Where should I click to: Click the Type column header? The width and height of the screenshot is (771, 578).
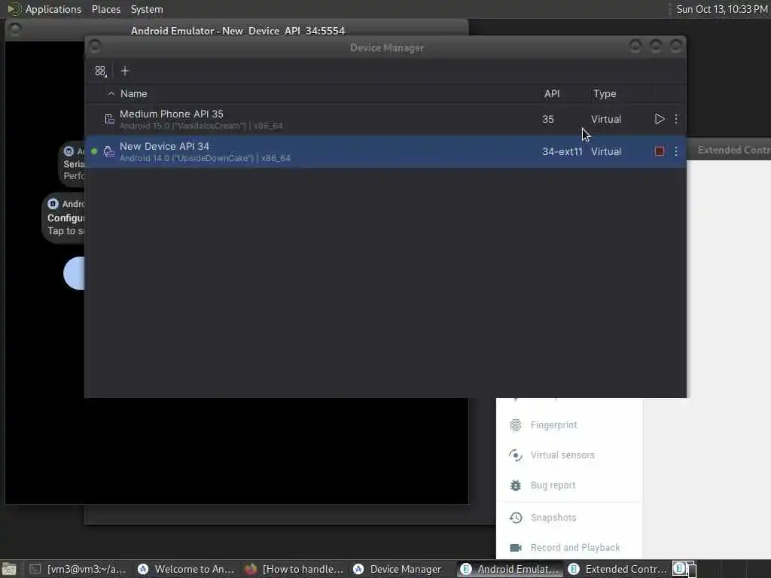point(605,93)
